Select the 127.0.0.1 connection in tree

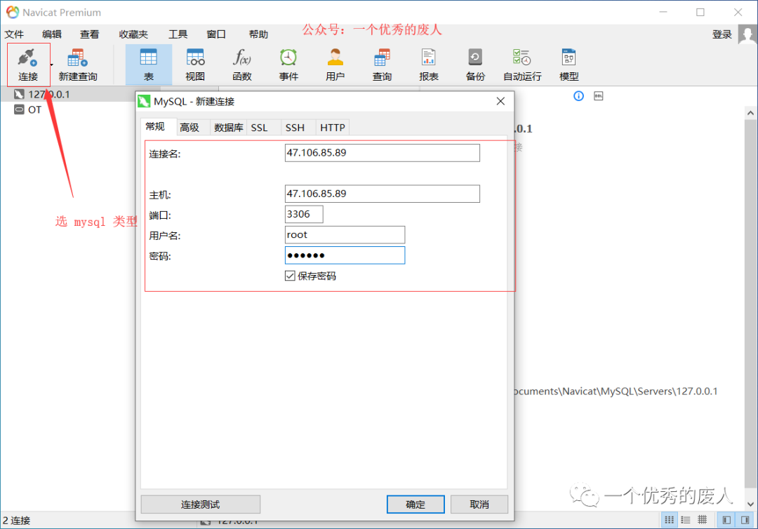pyautogui.click(x=48, y=94)
